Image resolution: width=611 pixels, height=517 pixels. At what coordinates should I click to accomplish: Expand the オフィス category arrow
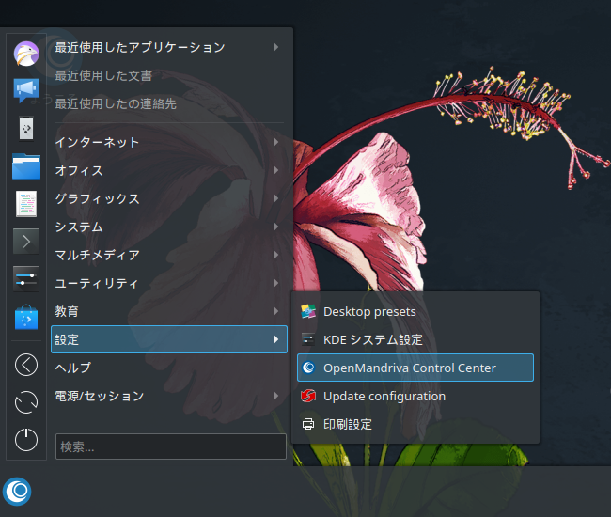pos(275,170)
